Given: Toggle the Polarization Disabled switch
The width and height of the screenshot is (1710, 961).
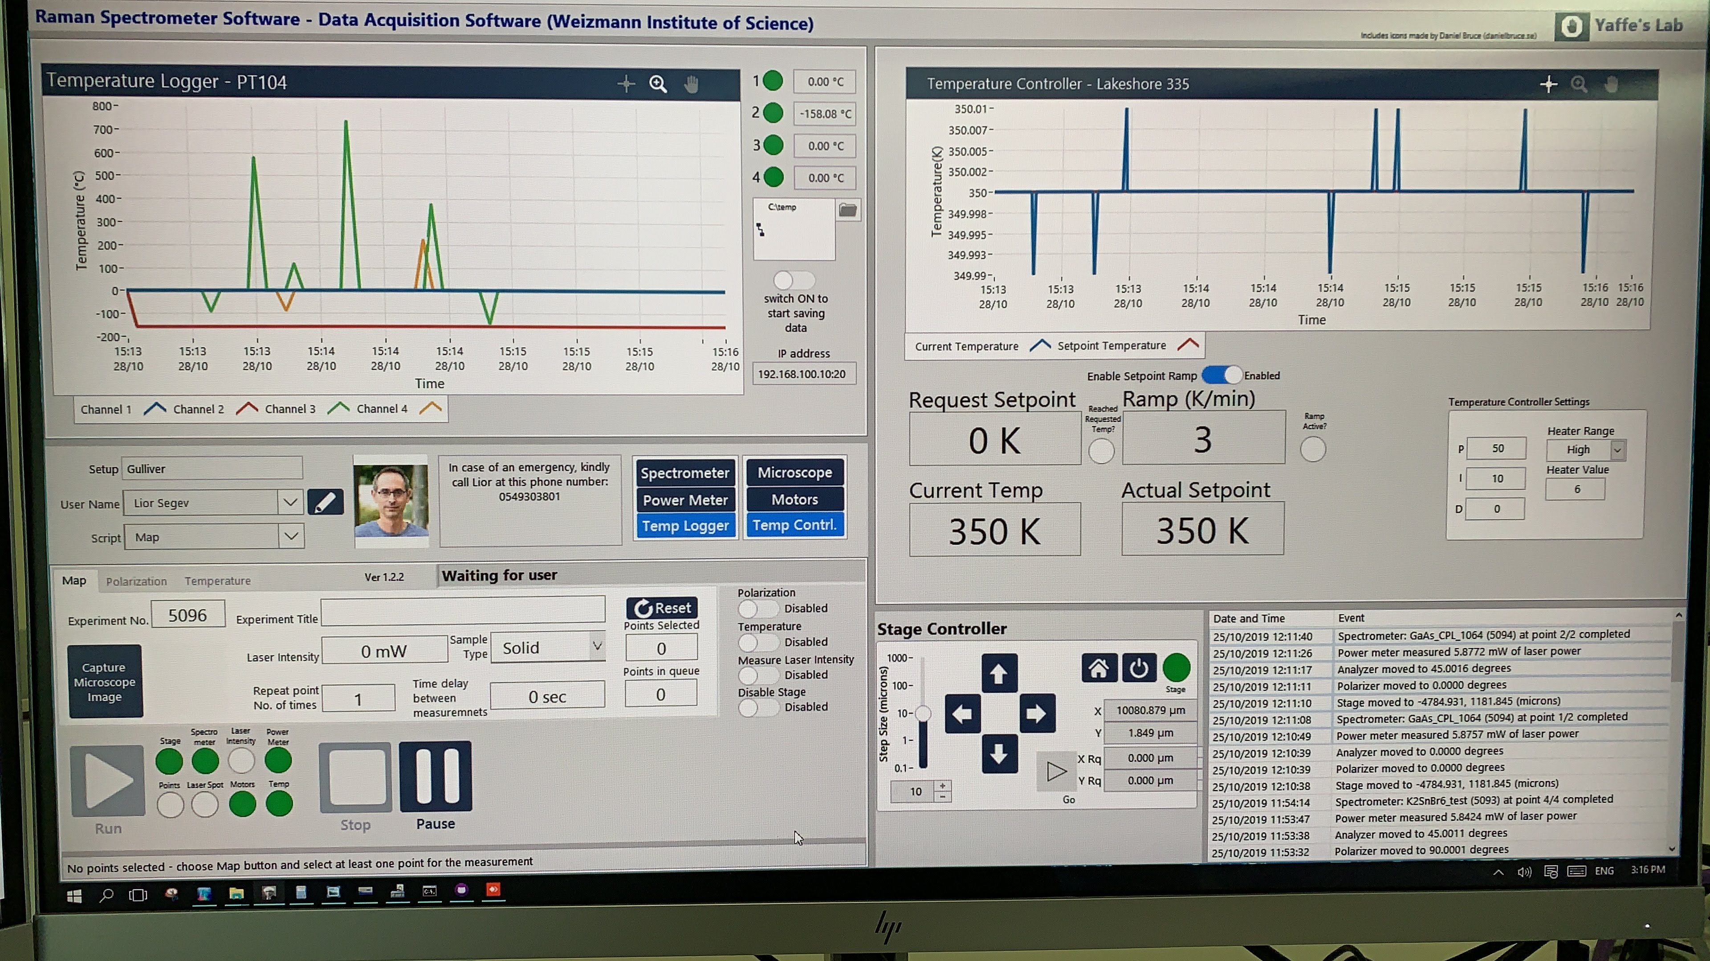Looking at the screenshot, I should 757,608.
